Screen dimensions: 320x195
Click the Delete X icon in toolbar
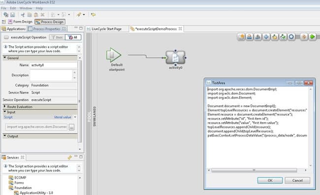tap(42, 15)
